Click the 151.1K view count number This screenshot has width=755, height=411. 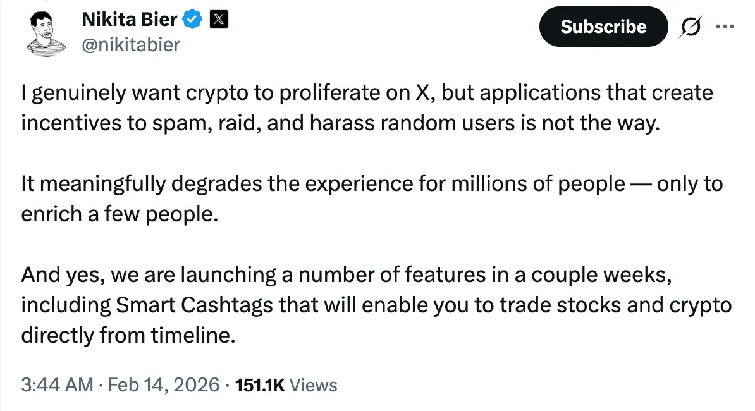point(260,384)
